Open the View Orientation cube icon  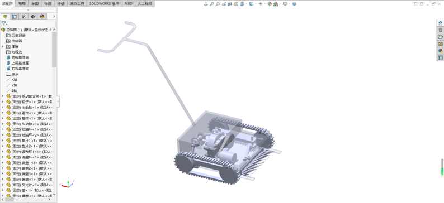(x=242, y=4)
